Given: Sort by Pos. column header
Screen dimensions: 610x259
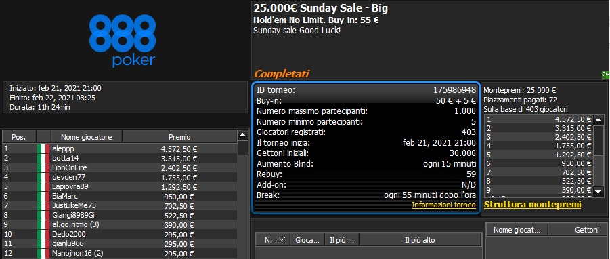Looking at the screenshot, I should click(x=19, y=137).
